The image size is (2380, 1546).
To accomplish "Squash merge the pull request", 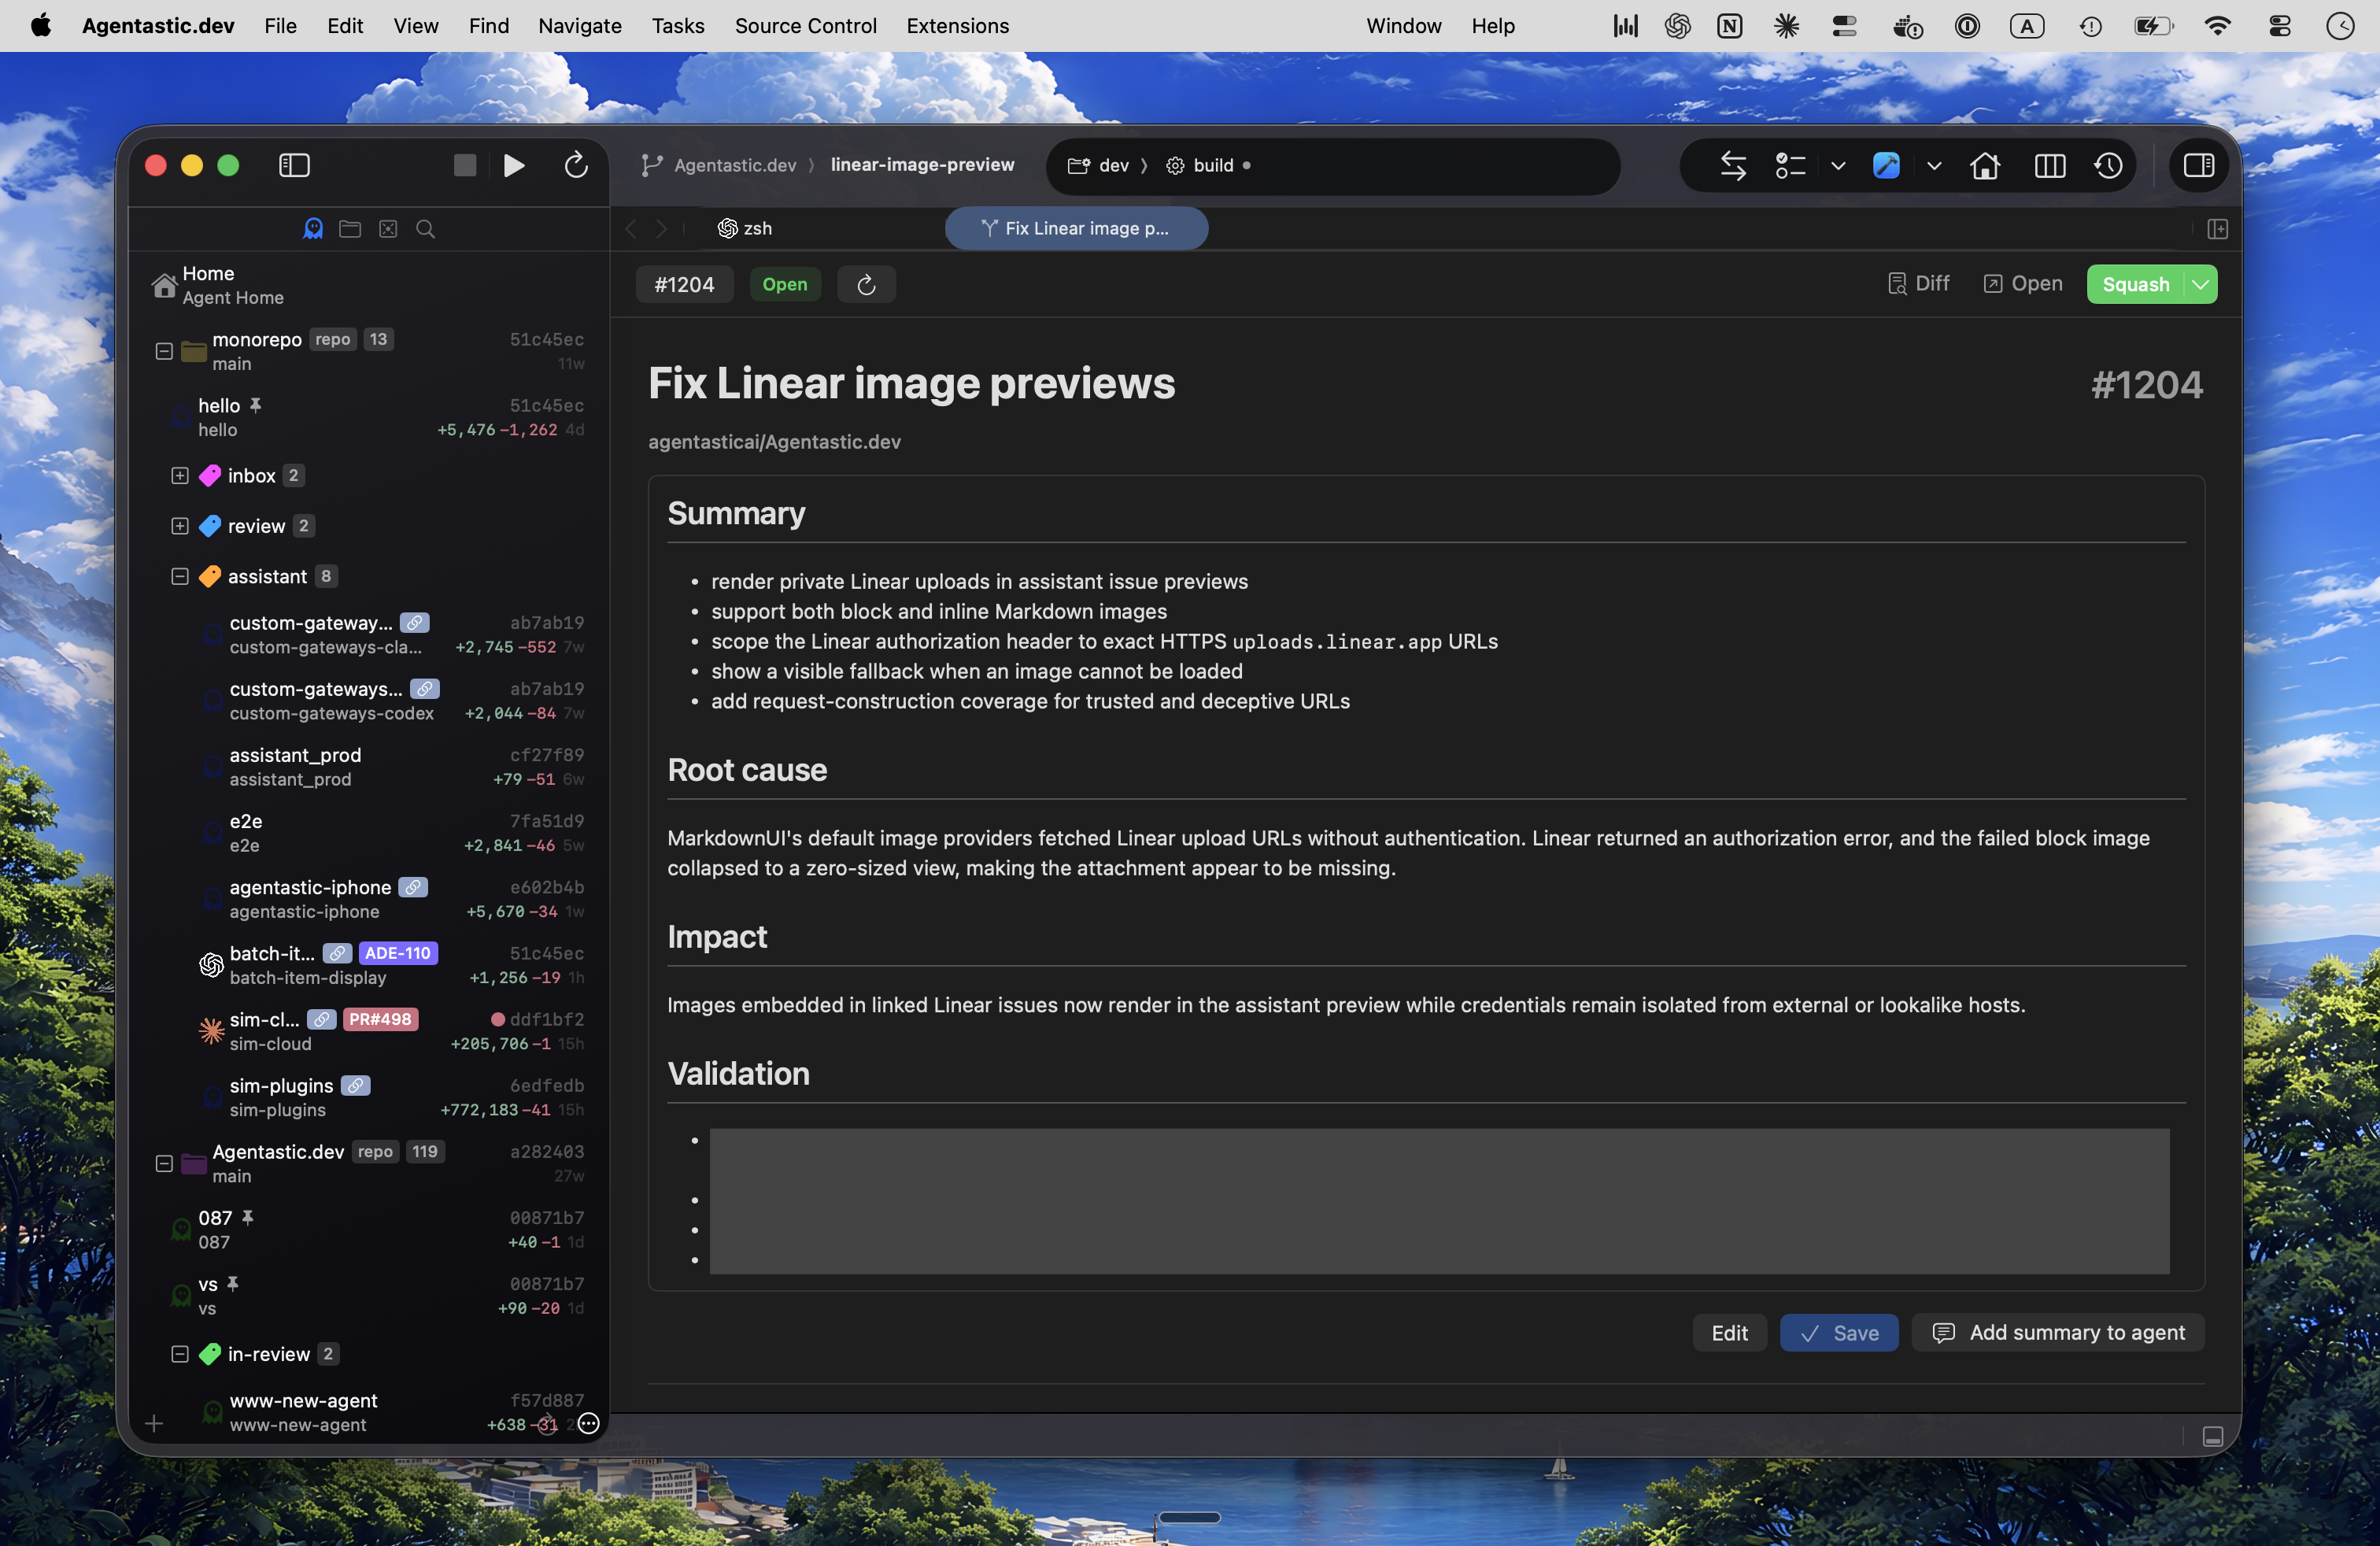I will [x=2135, y=284].
